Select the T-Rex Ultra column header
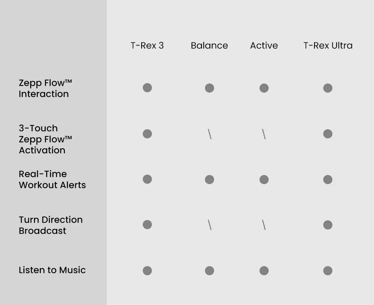 tap(328, 45)
